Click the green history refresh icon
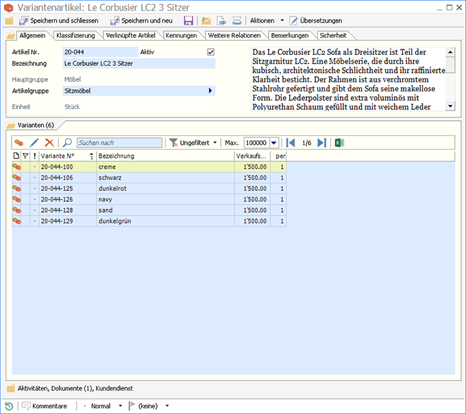Viewport: 466px width, 414px height. [9, 406]
